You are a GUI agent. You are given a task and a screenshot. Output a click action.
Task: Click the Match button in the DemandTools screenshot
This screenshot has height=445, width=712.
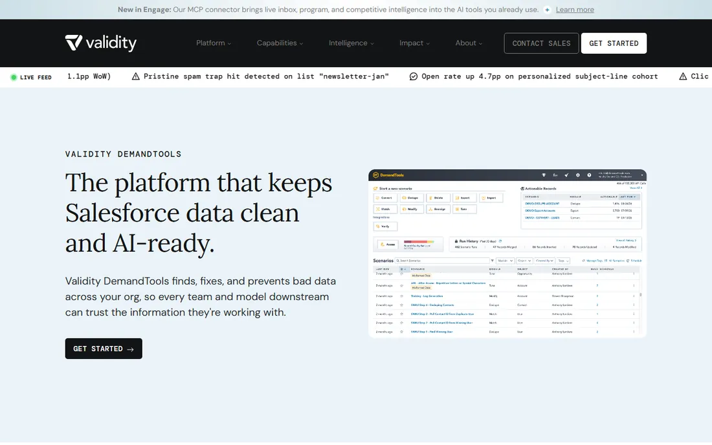(x=385, y=209)
